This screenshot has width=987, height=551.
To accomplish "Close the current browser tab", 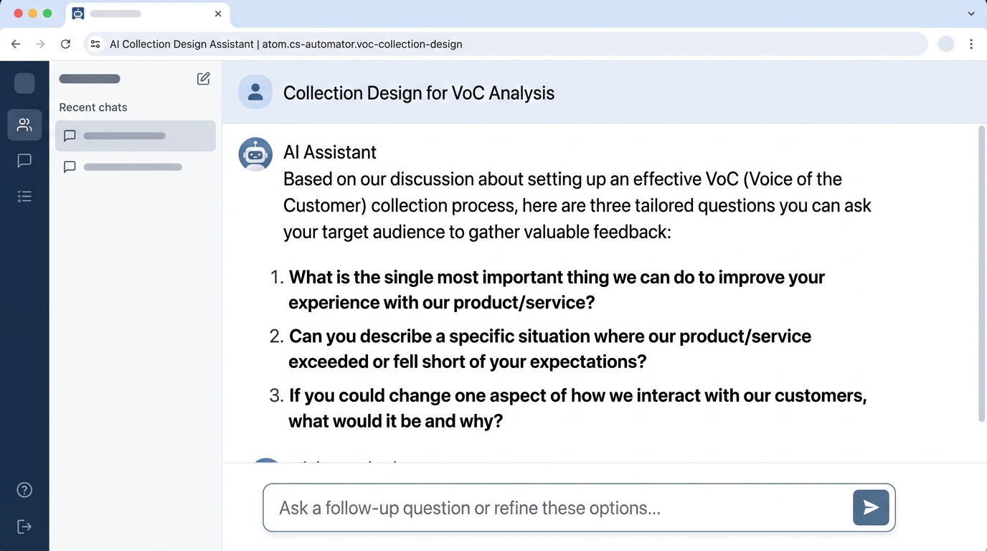I will [218, 14].
